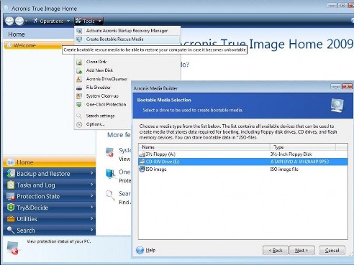Screen dimensions: 354x265
Task: Expand Tasks and Log chevron
Action: pos(91,185)
